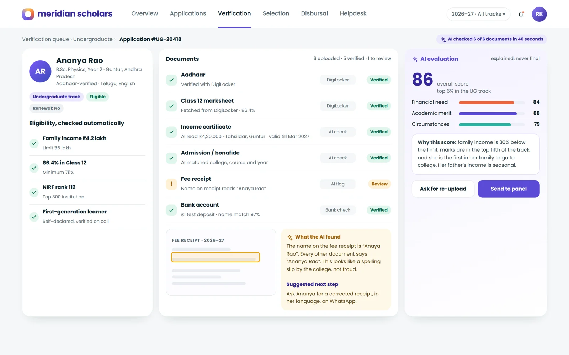
Task: Click the Admission / bonafide document title
Action: point(210,153)
